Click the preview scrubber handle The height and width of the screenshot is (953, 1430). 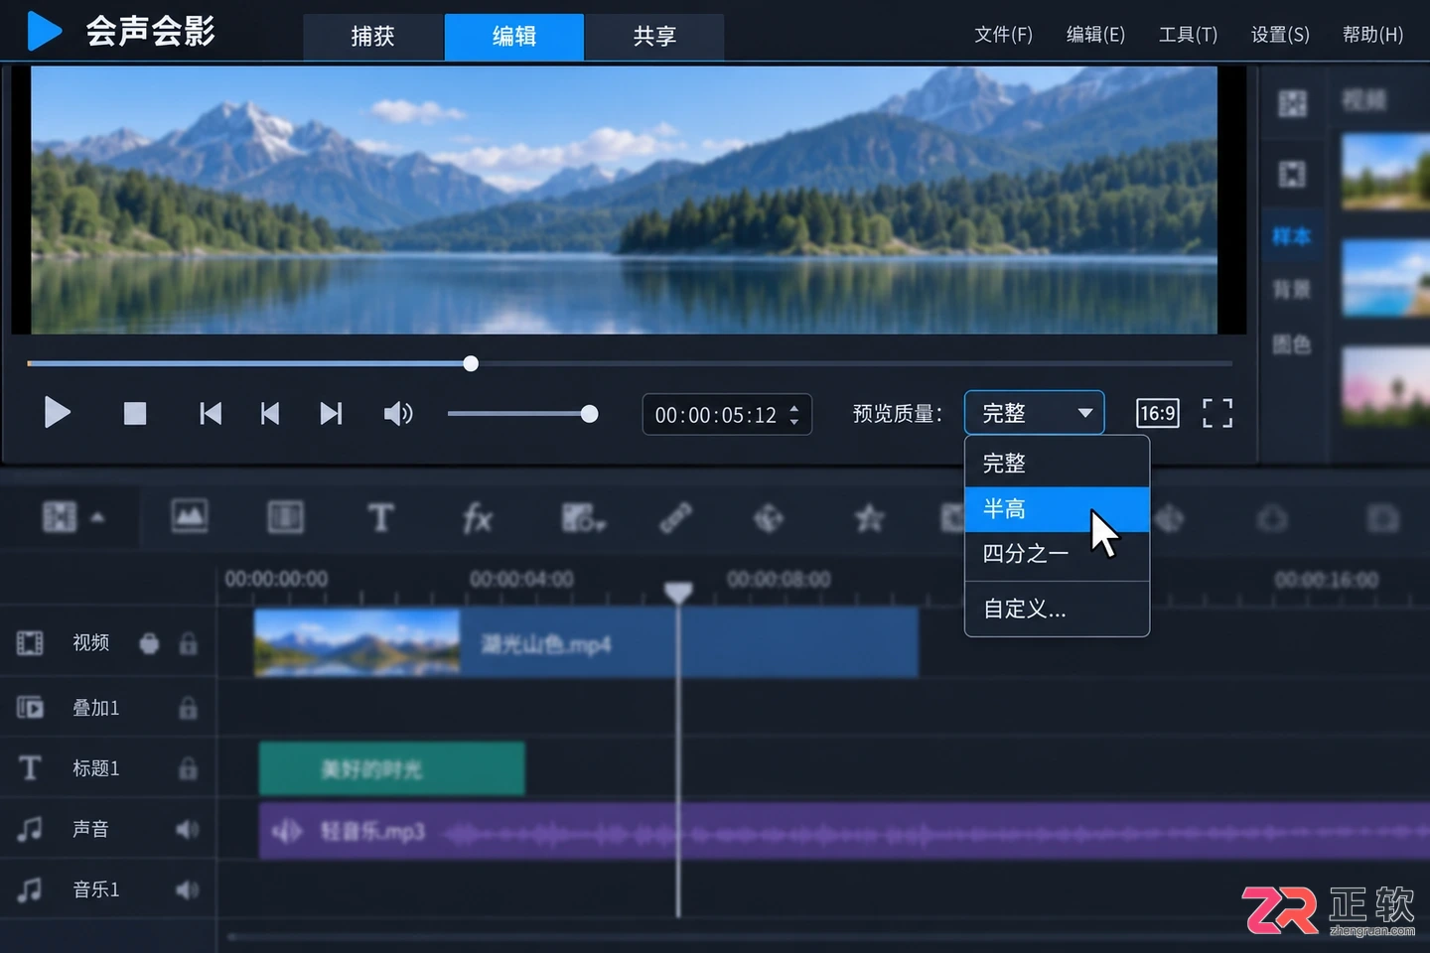tap(471, 363)
